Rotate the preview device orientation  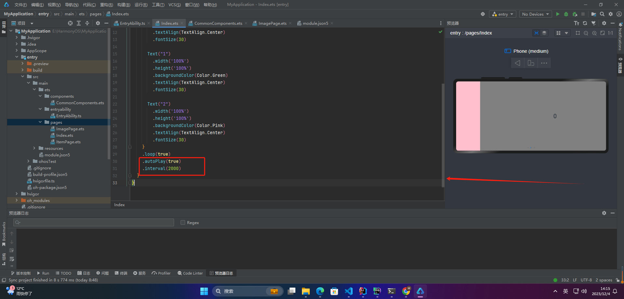point(531,63)
